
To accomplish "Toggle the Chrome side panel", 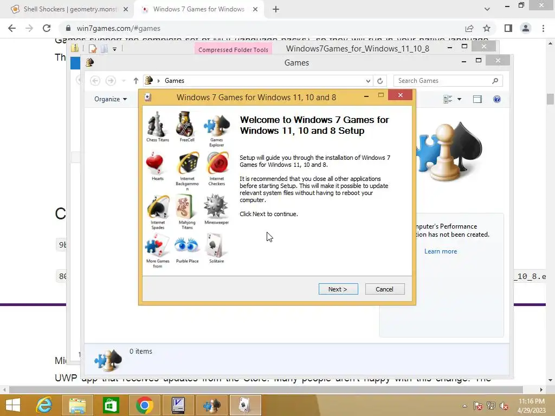I will pyautogui.click(x=508, y=28).
